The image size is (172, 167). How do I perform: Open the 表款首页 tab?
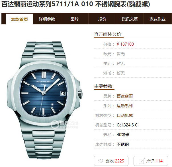tap(19, 19)
